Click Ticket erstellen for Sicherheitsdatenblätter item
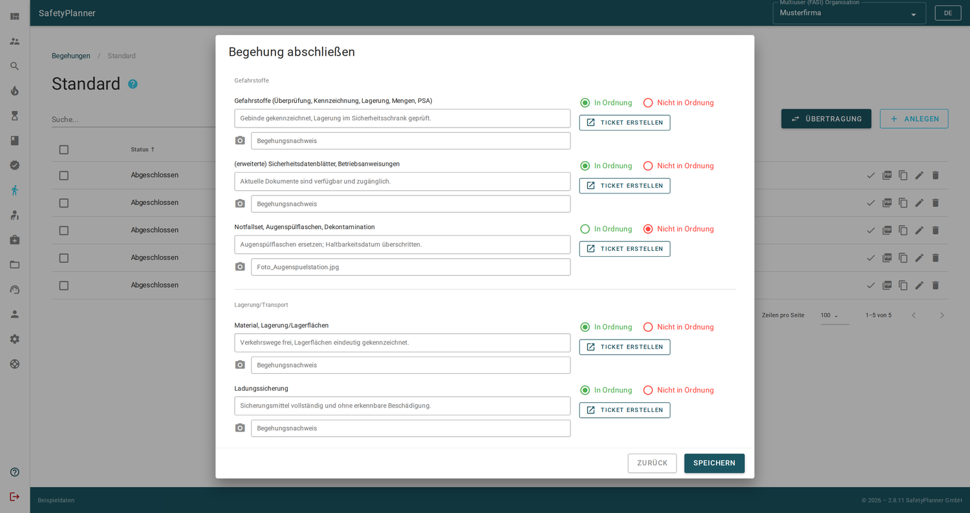Image resolution: width=970 pixels, height=513 pixels. (x=625, y=186)
